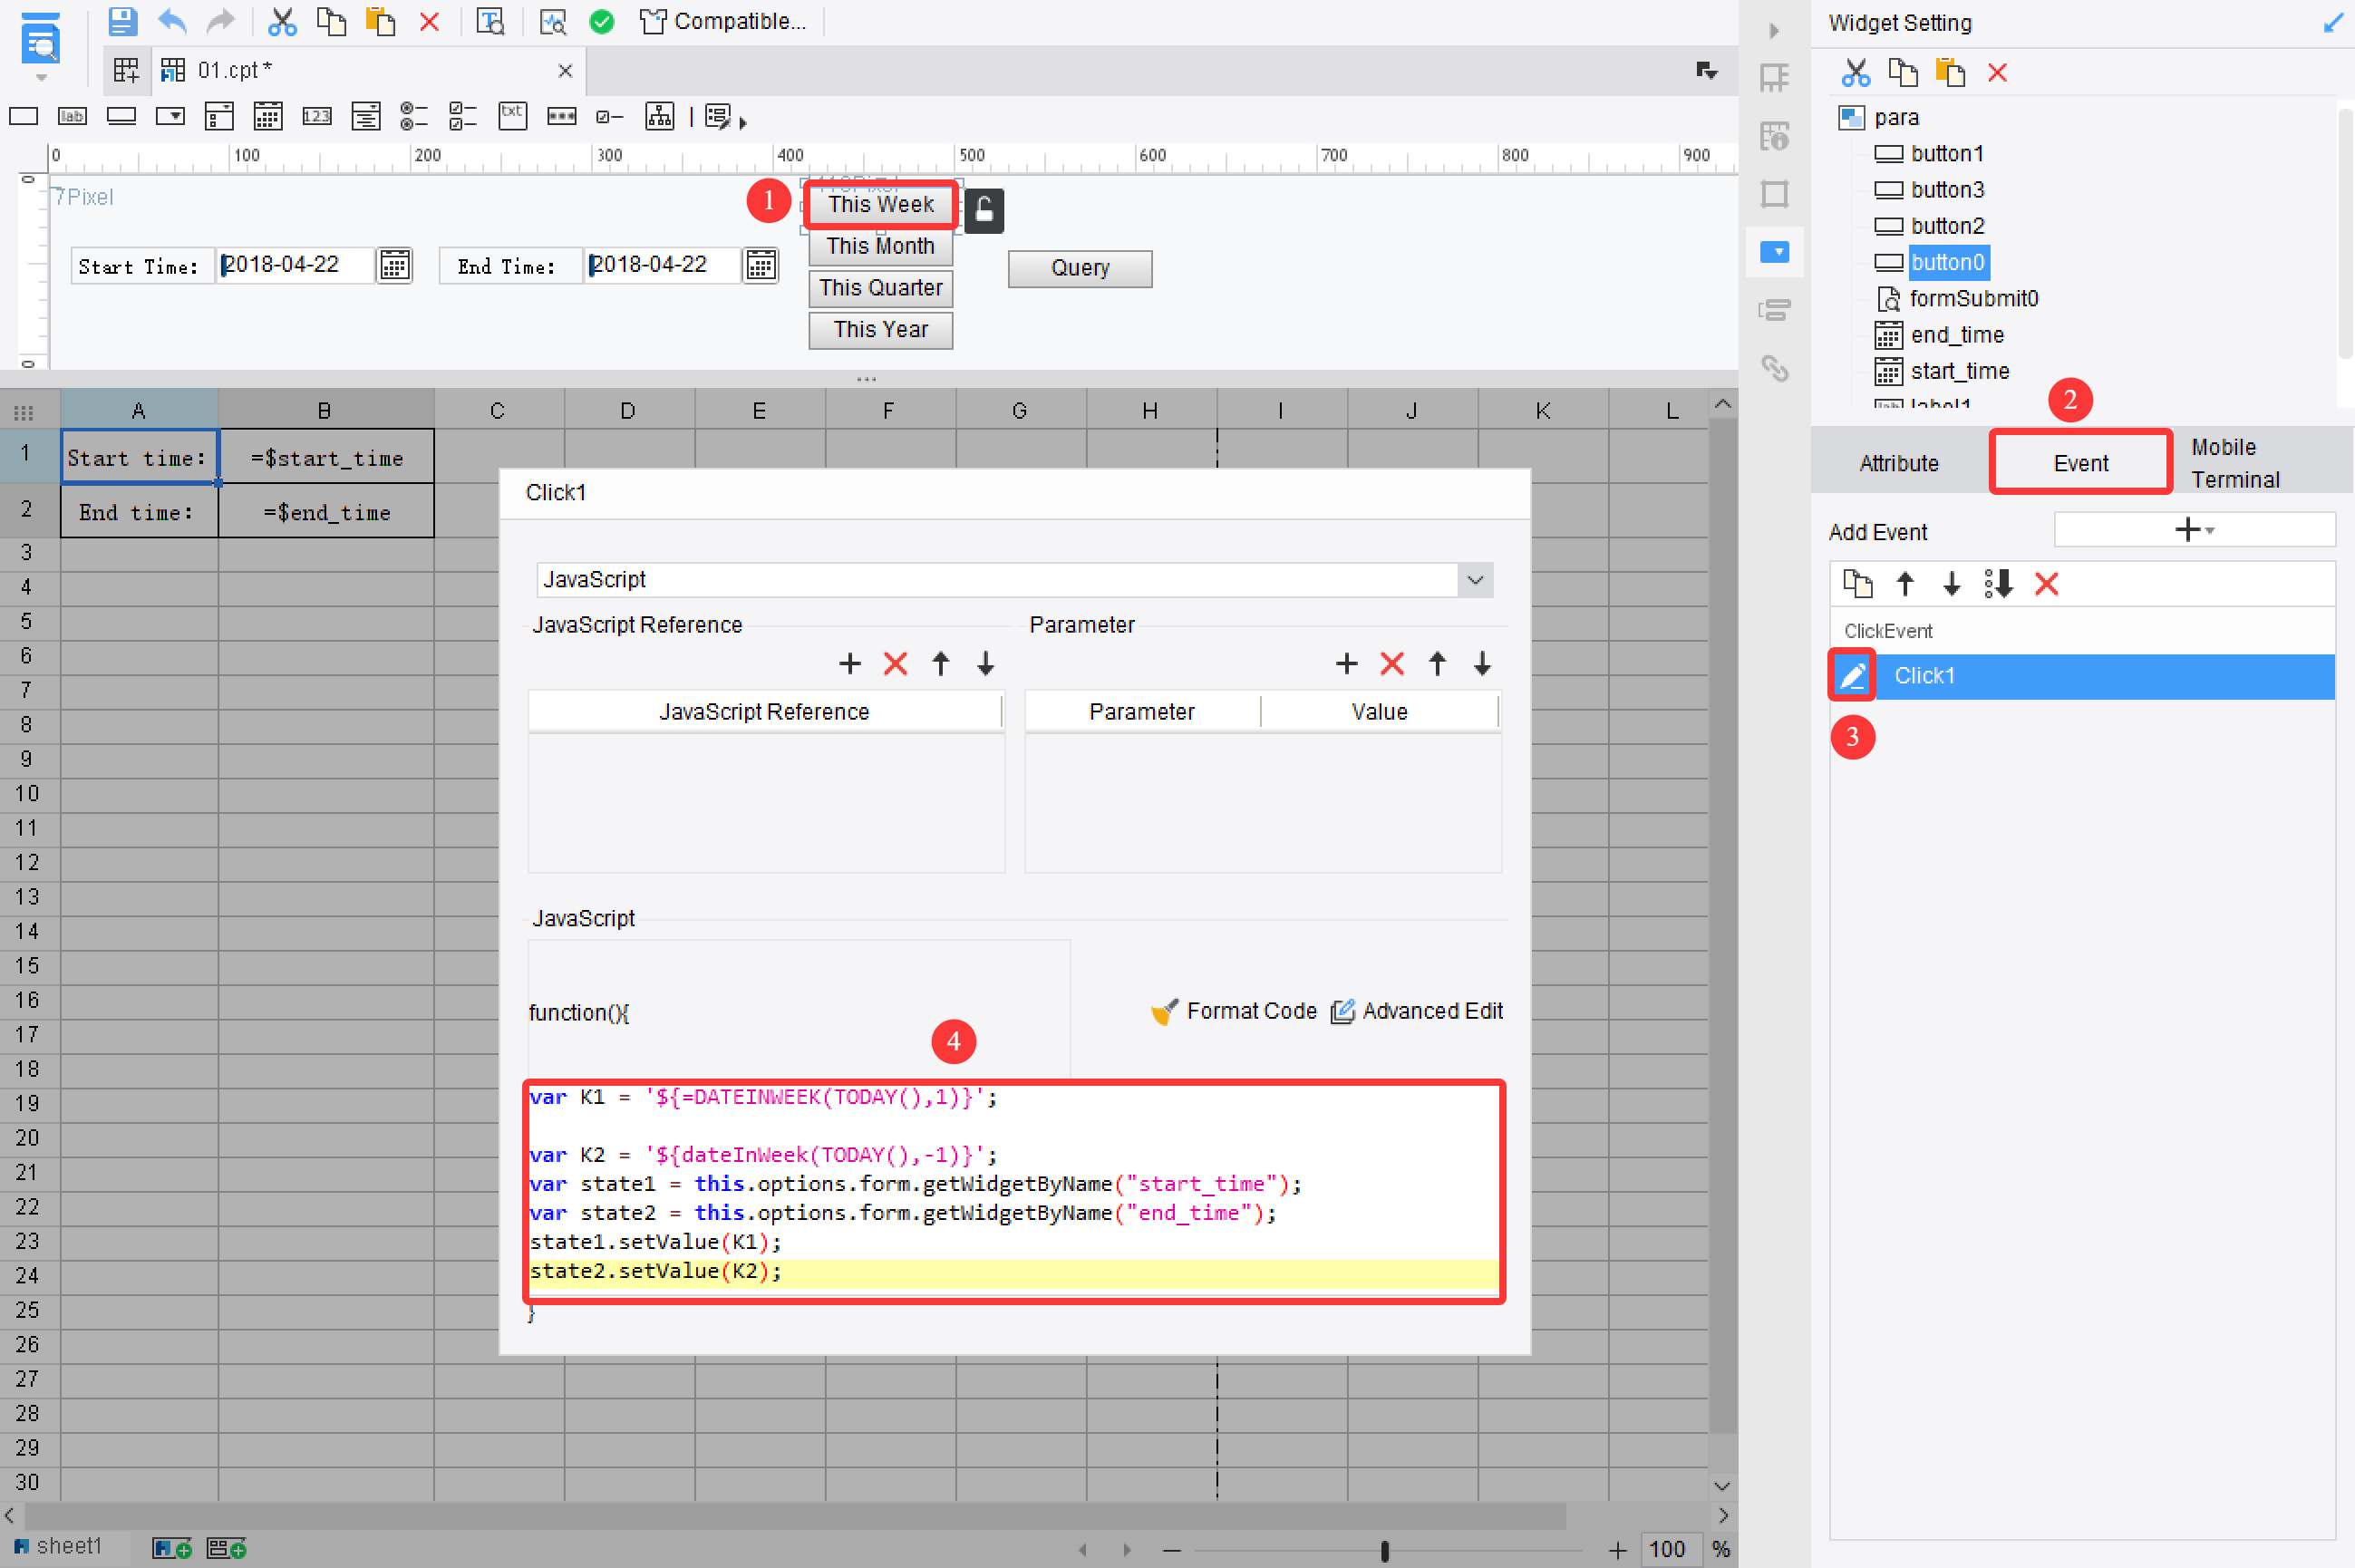Click the Format Code broom icon
Viewport: 2355px width, 1568px height.
click(x=1163, y=1012)
